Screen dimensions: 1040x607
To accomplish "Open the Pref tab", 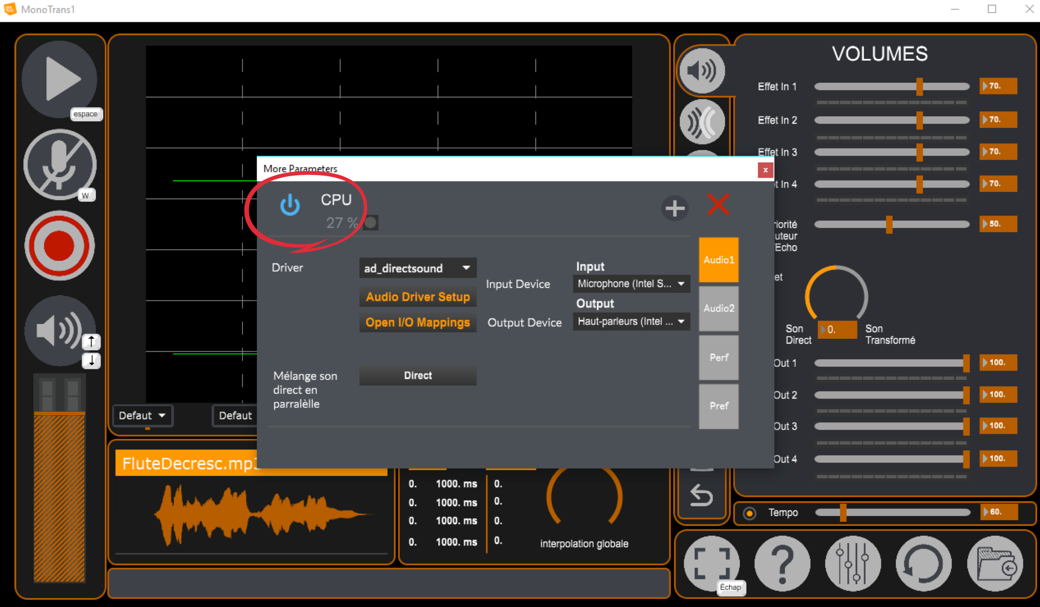I will click(719, 406).
